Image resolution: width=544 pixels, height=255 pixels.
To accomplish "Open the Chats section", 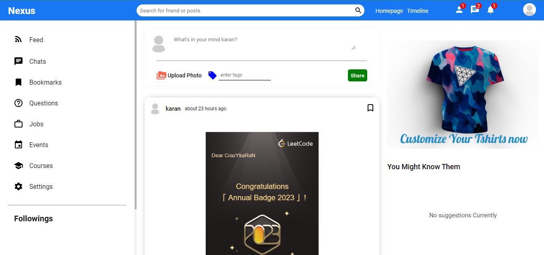I will click(37, 61).
